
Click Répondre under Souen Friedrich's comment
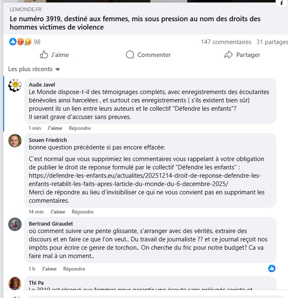click(83, 212)
